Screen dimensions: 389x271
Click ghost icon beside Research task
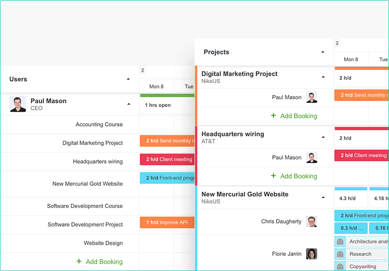click(340, 254)
